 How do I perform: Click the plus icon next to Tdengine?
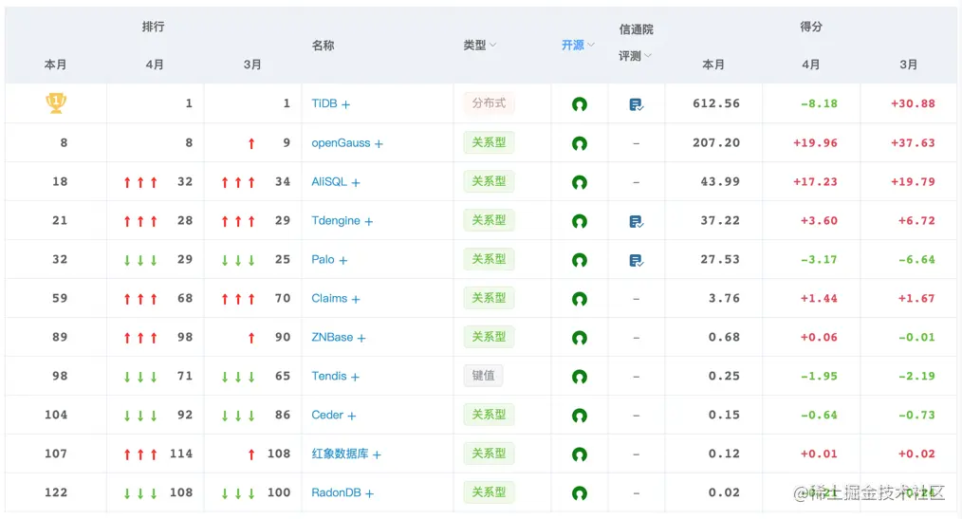369,221
